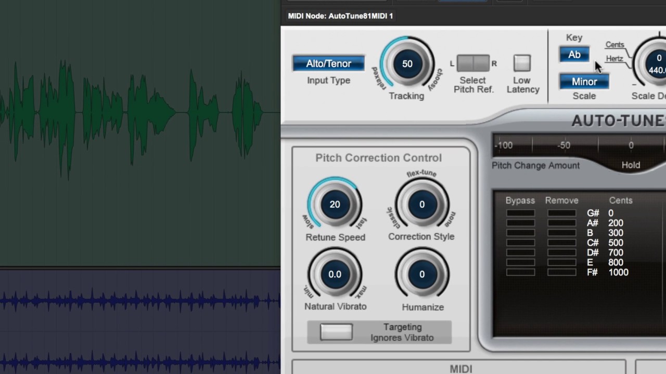Toggle the L/R Select Pitch Ref switch
The width and height of the screenshot is (666, 374).
coord(473,63)
